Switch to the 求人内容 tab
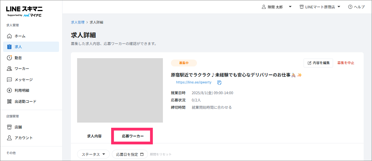Image resolution: width=372 pixels, height=161 pixels. tap(94, 136)
